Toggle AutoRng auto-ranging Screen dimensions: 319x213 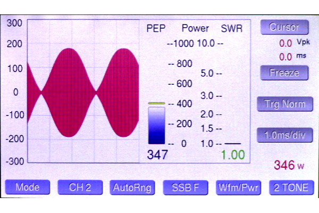click(132, 187)
